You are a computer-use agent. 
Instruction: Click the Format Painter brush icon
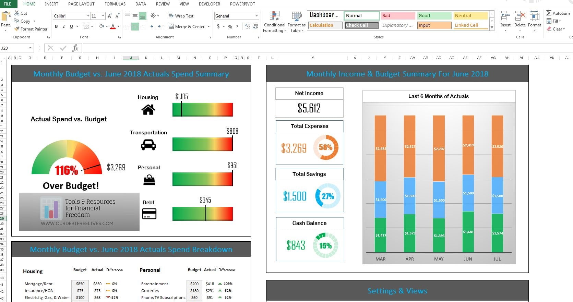coord(17,29)
